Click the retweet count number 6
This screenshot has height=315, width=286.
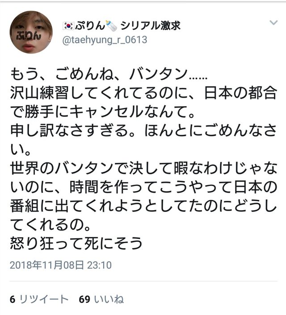coord(13,299)
